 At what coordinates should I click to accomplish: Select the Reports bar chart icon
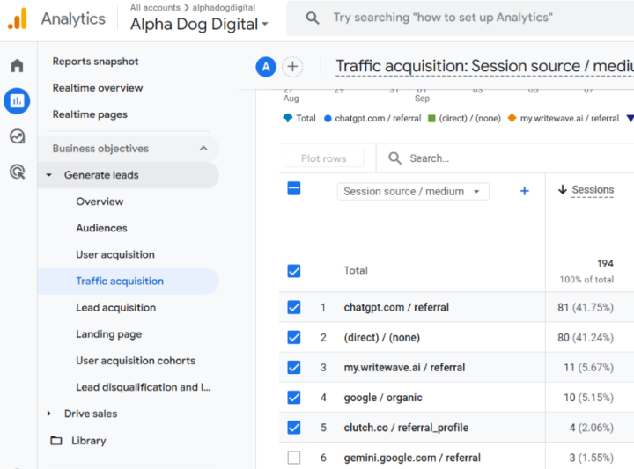(17, 100)
